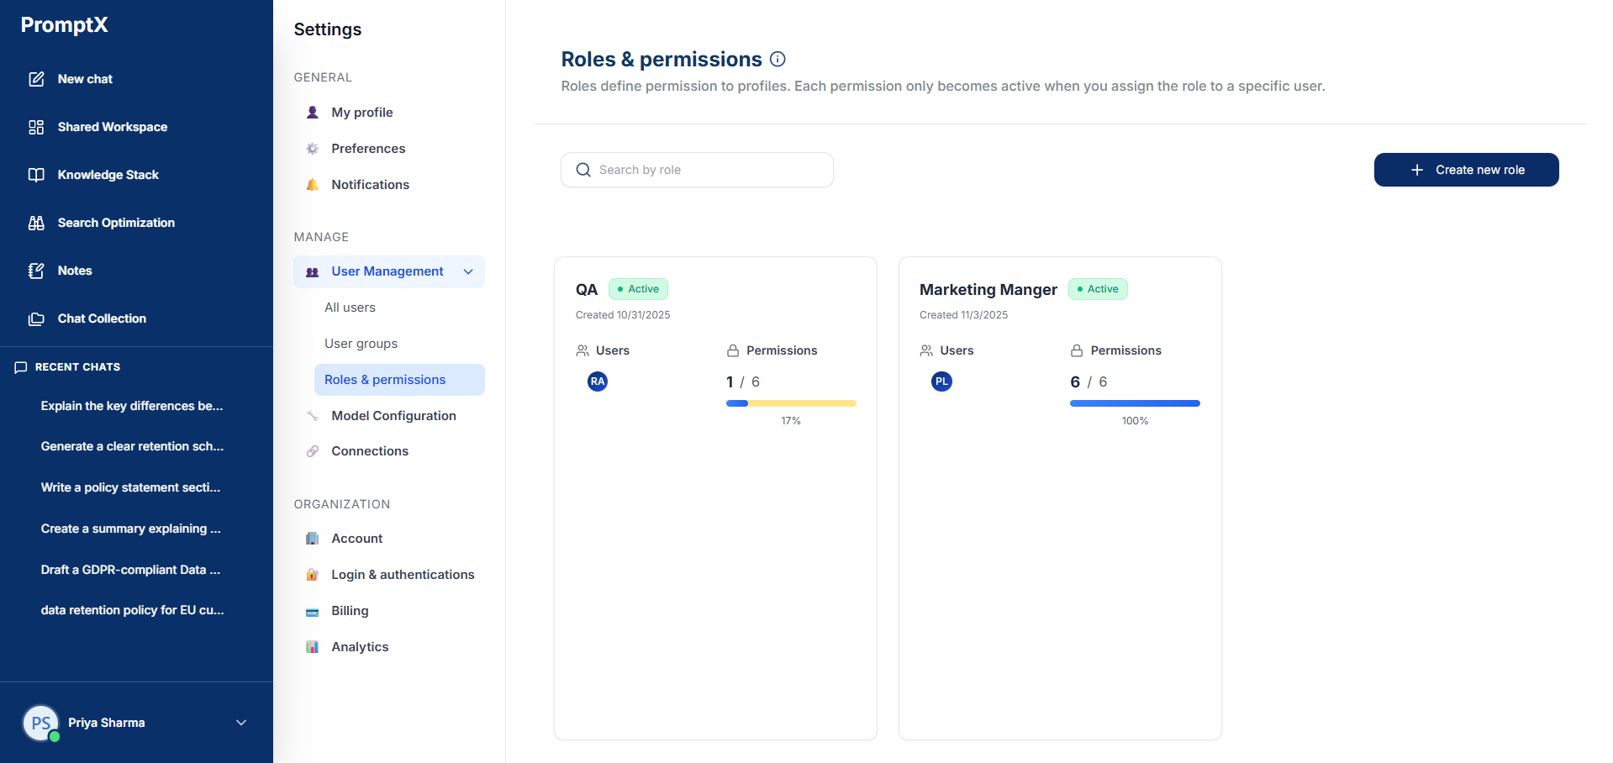Select Roles & permissions in the settings menu
This screenshot has height=763, width=1613.
[399, 380]
